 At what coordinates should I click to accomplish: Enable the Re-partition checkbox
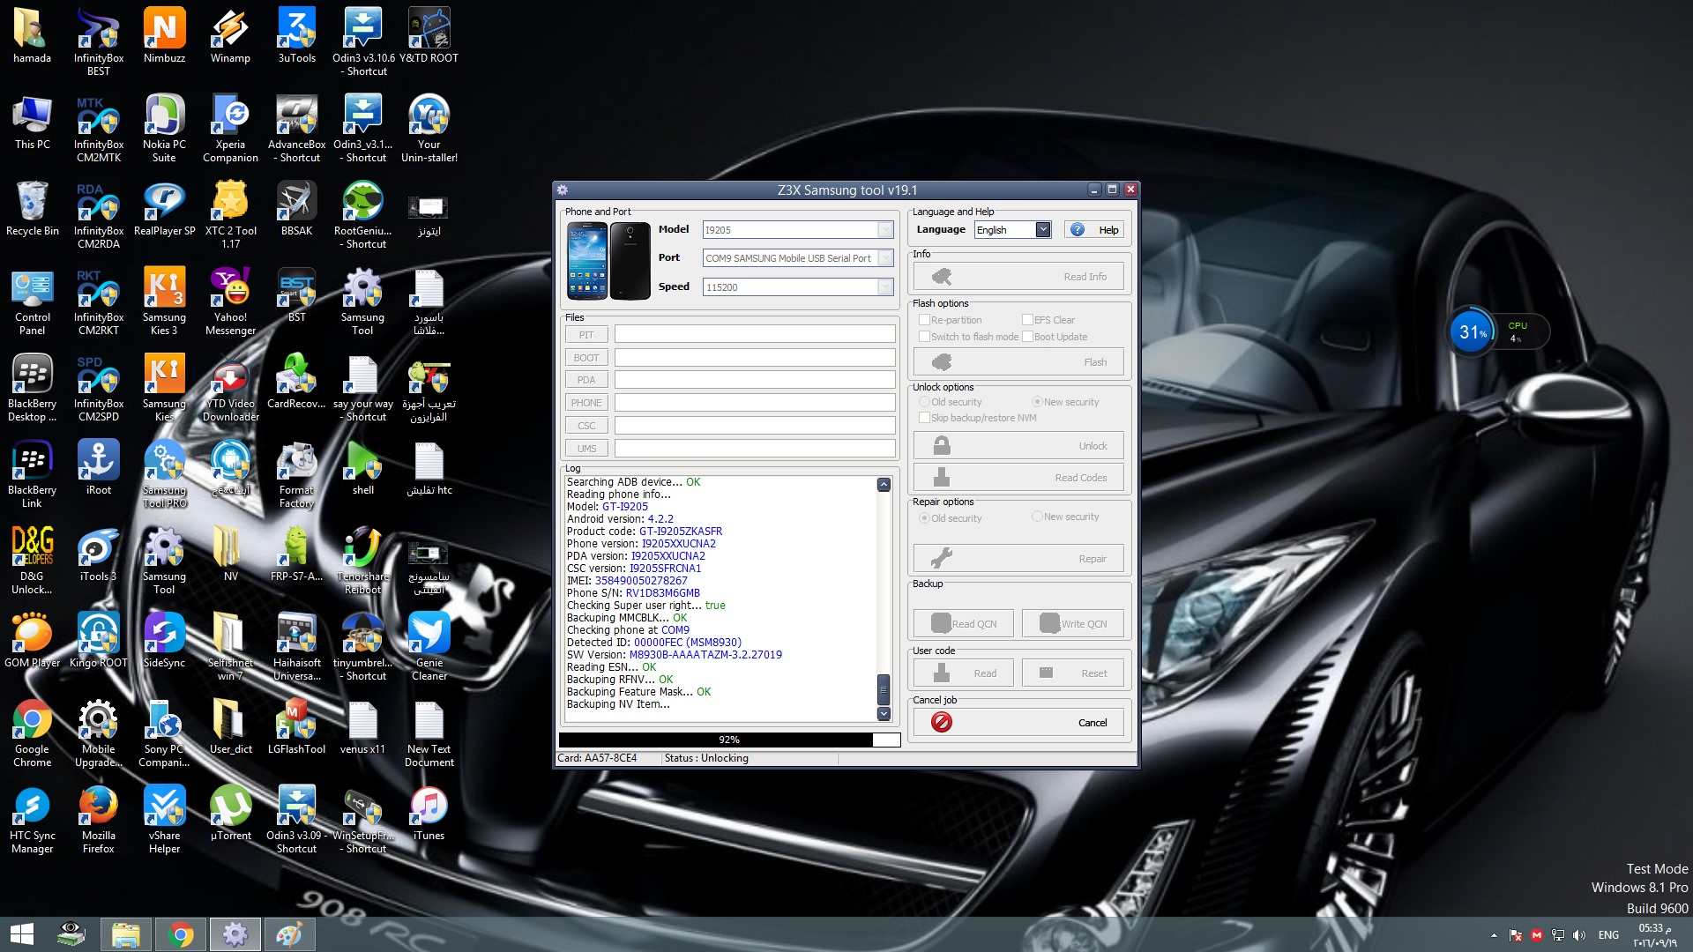pyautogui.click(x=924, y=320)
